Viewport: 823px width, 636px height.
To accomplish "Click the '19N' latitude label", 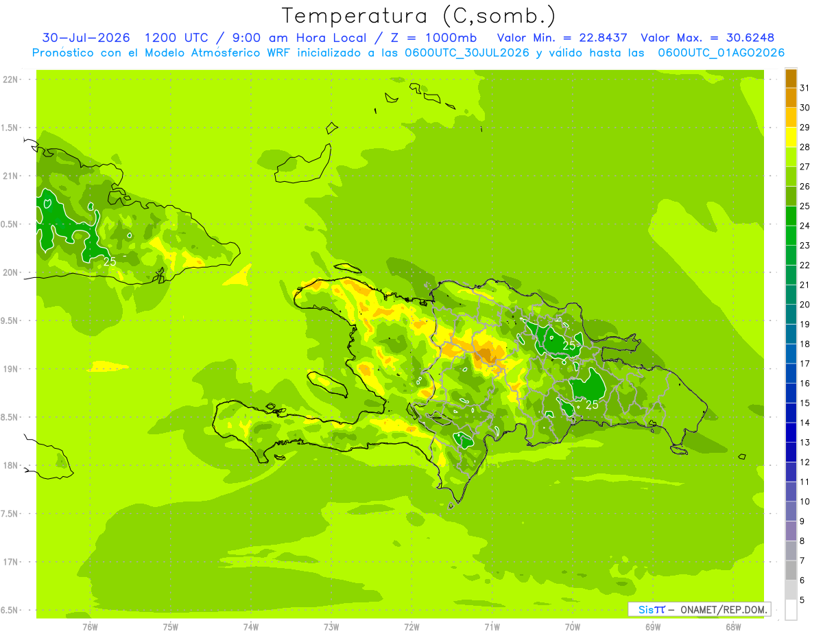I will pyautogui.click(x=11, y=369).
